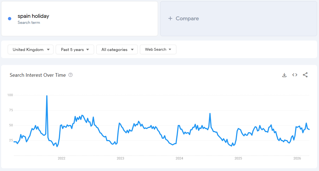The image size is (319, 171).
Task: Open the All categories filter
Action: pyautogui.click(x=117, y=50)
